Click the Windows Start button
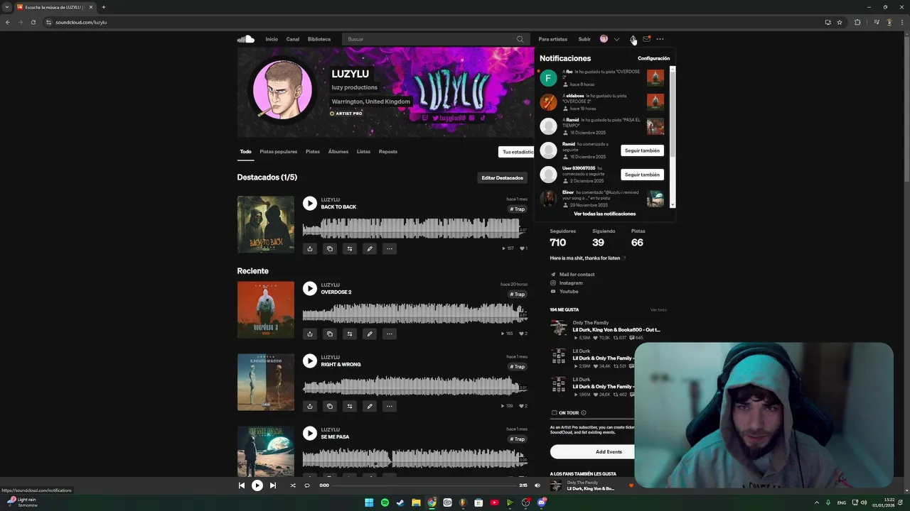This screenshot has height=511, width=910. coord(369,502)
